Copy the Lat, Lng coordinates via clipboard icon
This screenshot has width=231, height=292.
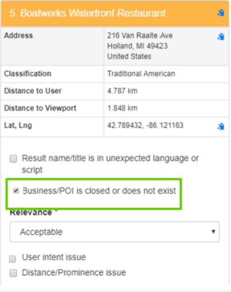(221, 126)
